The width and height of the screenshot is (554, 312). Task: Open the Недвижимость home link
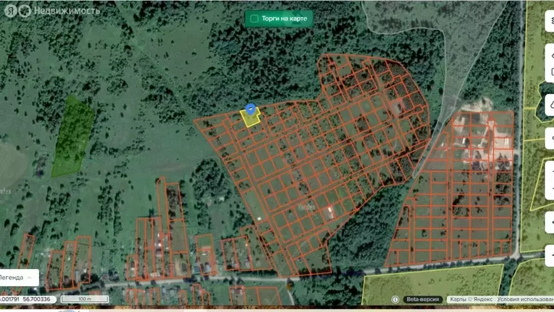[x=67, y=10]
